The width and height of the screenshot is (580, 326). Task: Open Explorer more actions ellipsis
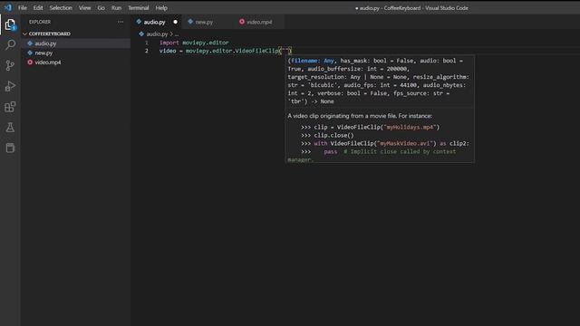pyautogui.click(x=121, y=22)
